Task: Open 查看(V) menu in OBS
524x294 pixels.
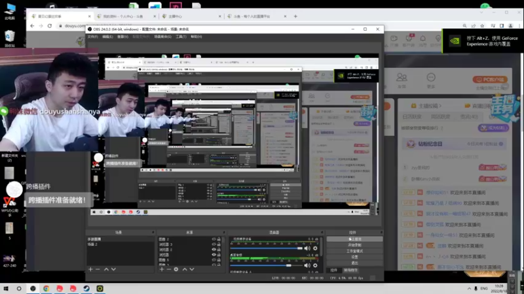Action: [x=122, y=37]
